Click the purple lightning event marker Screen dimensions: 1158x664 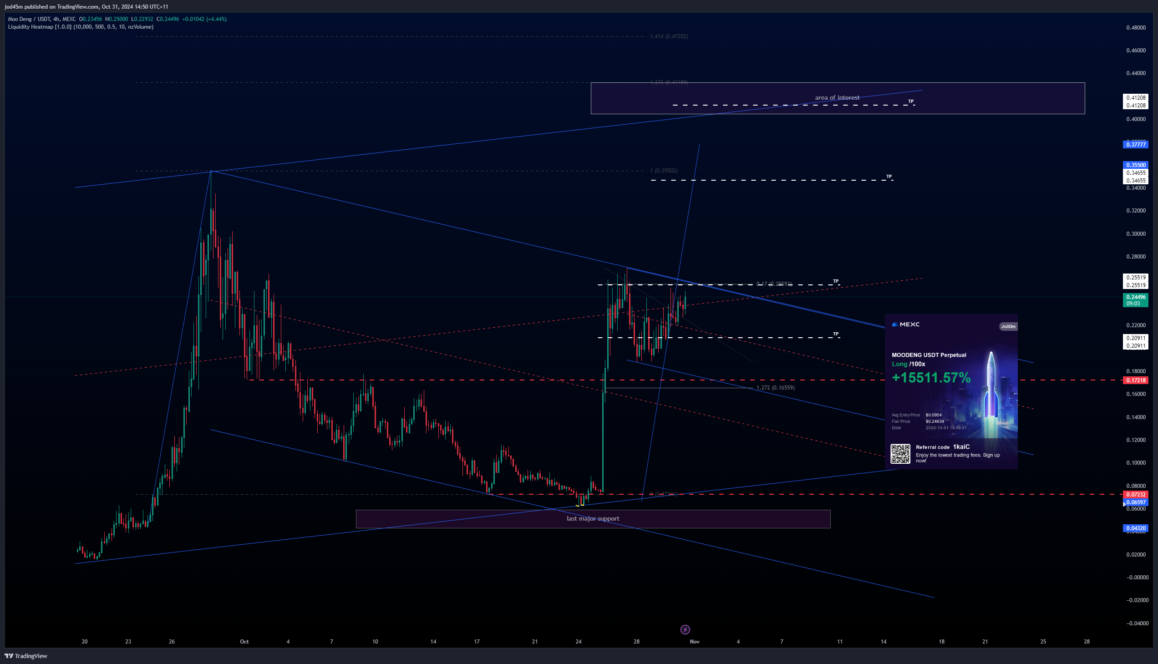point(685,630)
